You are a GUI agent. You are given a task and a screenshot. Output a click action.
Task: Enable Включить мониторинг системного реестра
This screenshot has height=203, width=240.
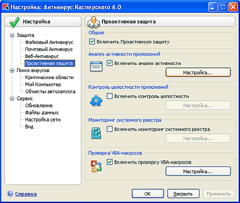[109, 129]
